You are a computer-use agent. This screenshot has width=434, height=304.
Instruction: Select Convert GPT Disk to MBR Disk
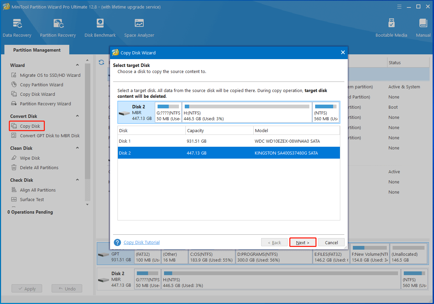46,136
